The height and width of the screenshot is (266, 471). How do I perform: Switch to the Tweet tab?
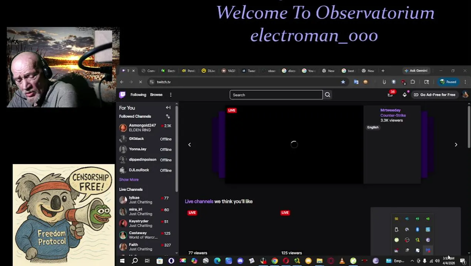(x=248, y=71)
